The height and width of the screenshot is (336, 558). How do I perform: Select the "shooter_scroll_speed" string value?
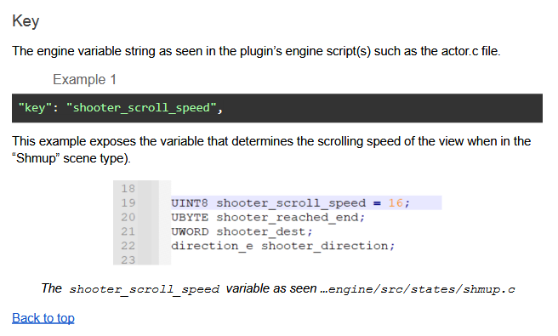[141, 107]
